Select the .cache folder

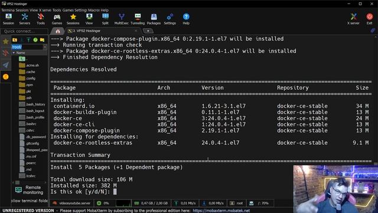pos(27,72)
